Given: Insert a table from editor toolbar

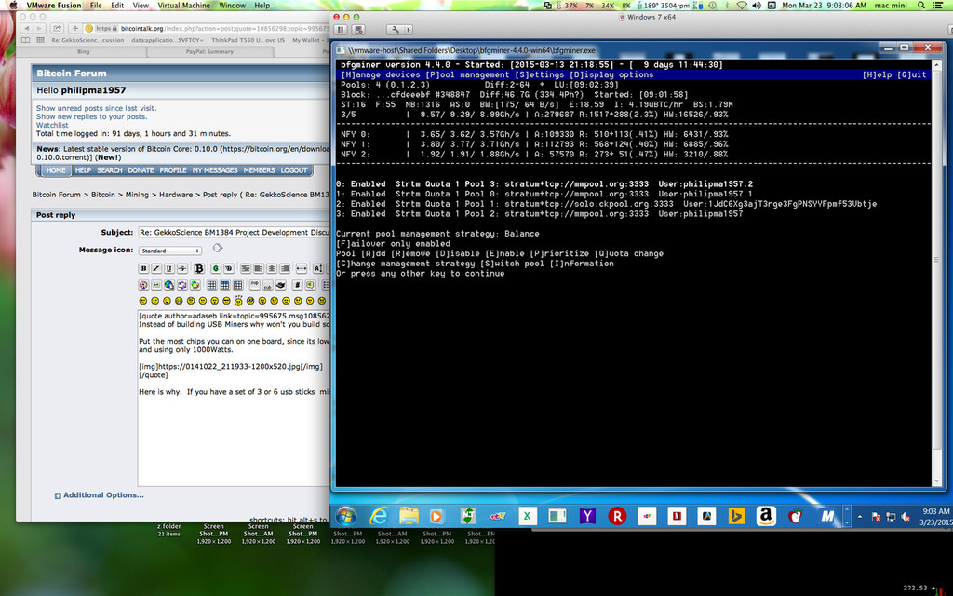Looking at the screenshot, I should (x=211, y=285).
